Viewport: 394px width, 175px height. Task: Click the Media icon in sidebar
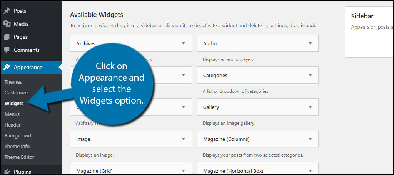(7, 24)
